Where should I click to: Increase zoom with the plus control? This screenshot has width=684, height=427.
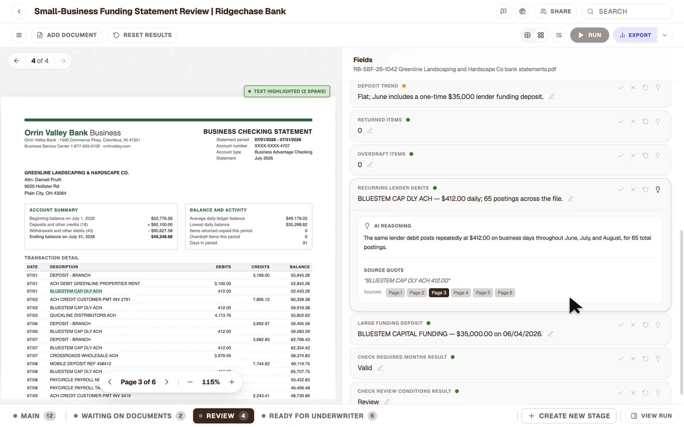tap(231, 382)
